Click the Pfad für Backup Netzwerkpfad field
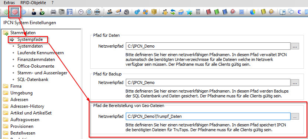The image size is (308, 139). point(208,83)
